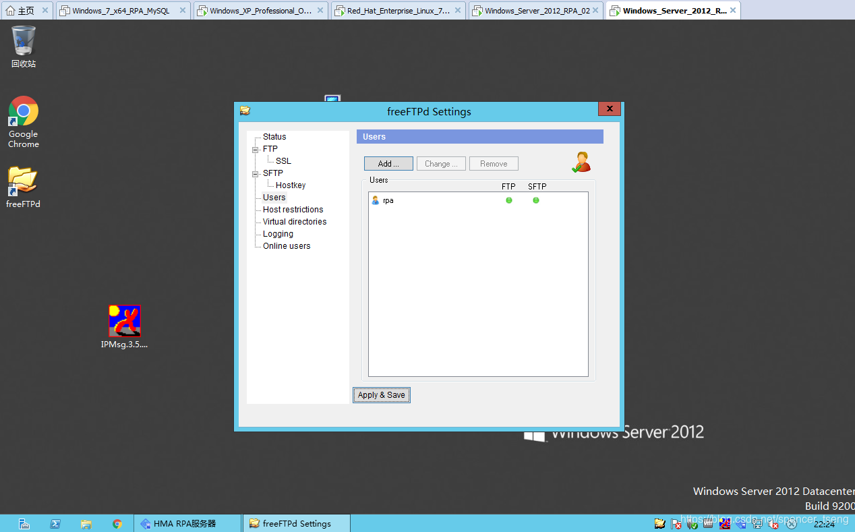Click Apply & Save button
Viewport: 855px width, 532px height.
(x=382, y=395)
